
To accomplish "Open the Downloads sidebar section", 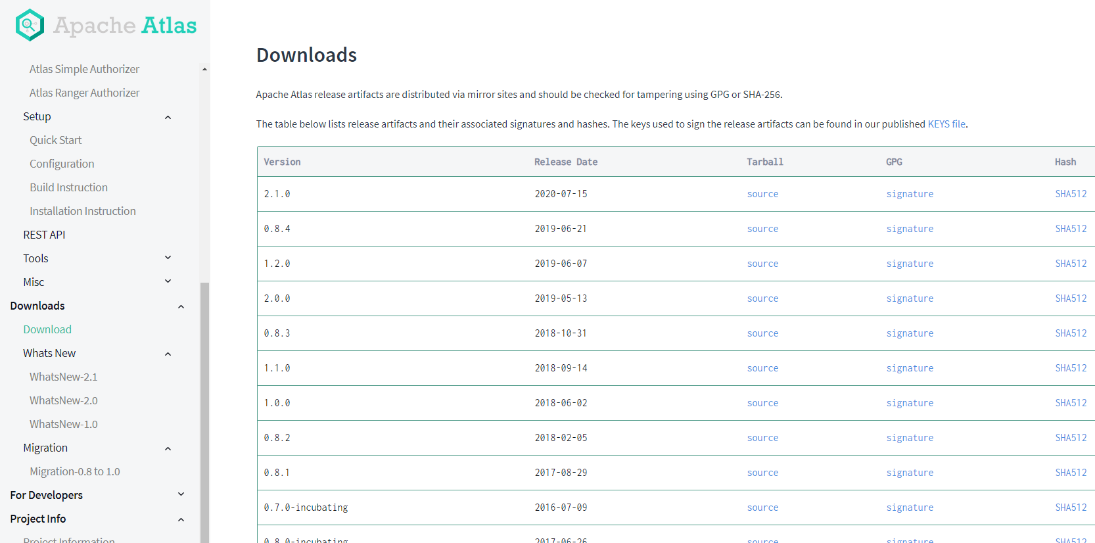I will pyautogui.click(x=37, y=306).
